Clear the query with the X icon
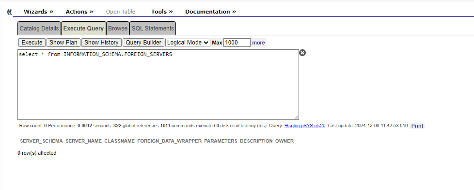474x190 pixels. coord(302,53)
